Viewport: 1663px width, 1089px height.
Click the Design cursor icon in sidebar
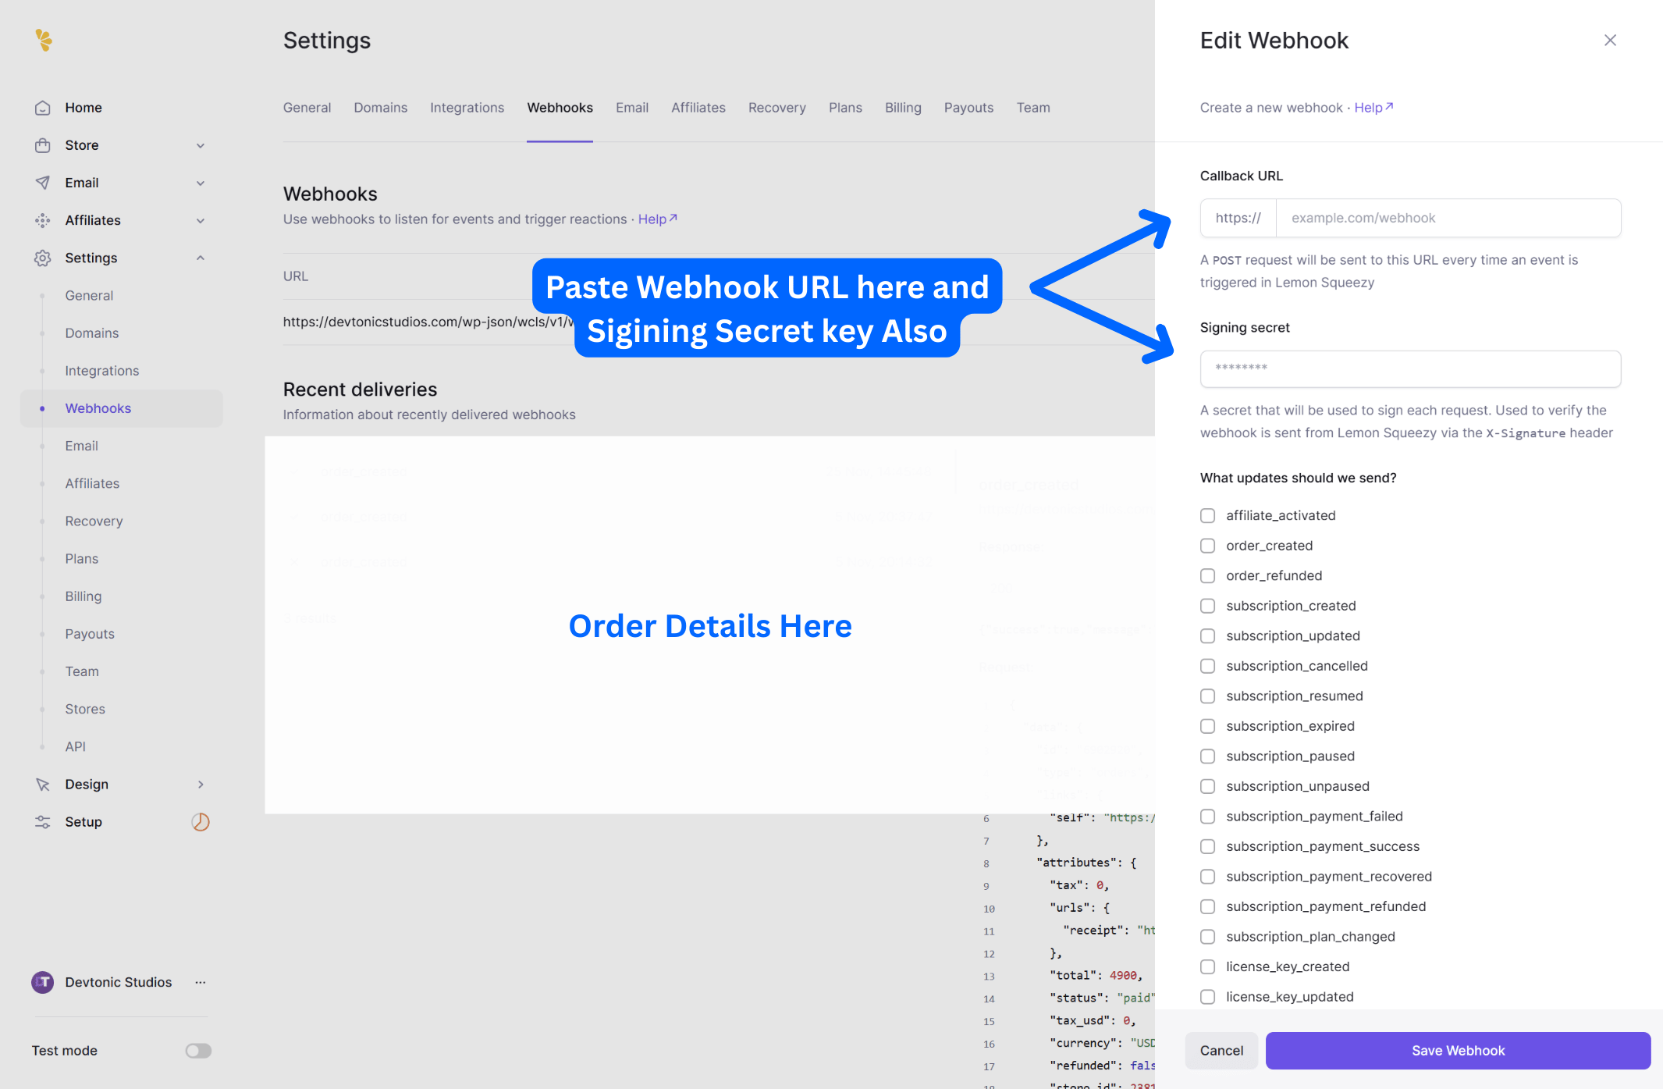(43, 784)
